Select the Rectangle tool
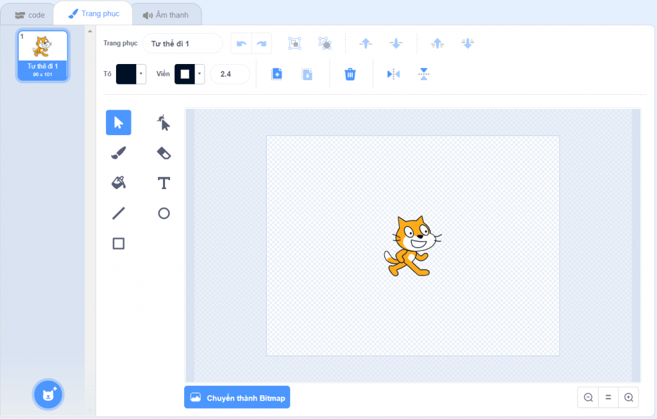This screenshot has width=657, height=419. tap(119, 243)
